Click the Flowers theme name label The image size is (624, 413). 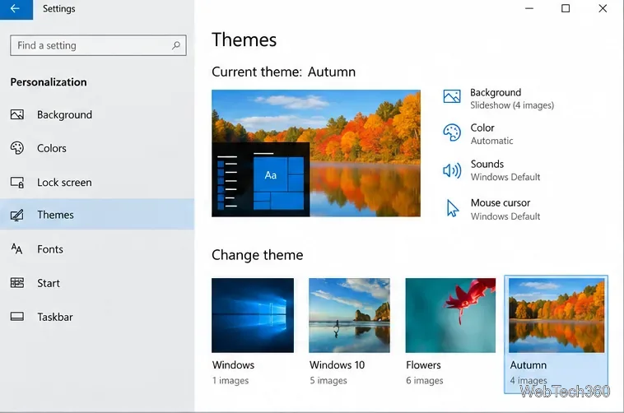coord(423,364)
